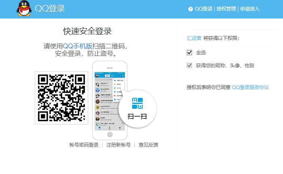Open 申请接入 in the header
This screenshot has width=283, height=174.
click(x=250, y=9)
